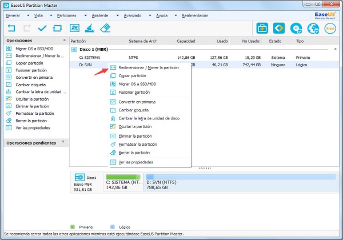
Task: Collapse the Disco 1 (MBR) group
Action: [x=336, y=49]
